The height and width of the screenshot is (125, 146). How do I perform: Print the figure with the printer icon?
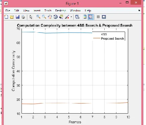[x=23, y=17]
